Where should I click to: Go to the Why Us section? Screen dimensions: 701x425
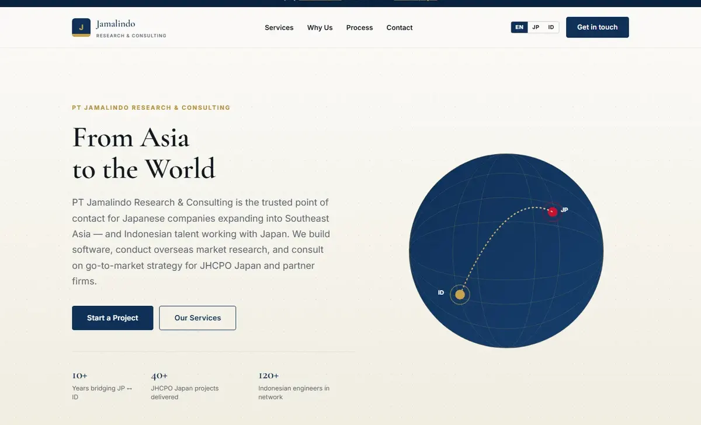coord(320,27)
